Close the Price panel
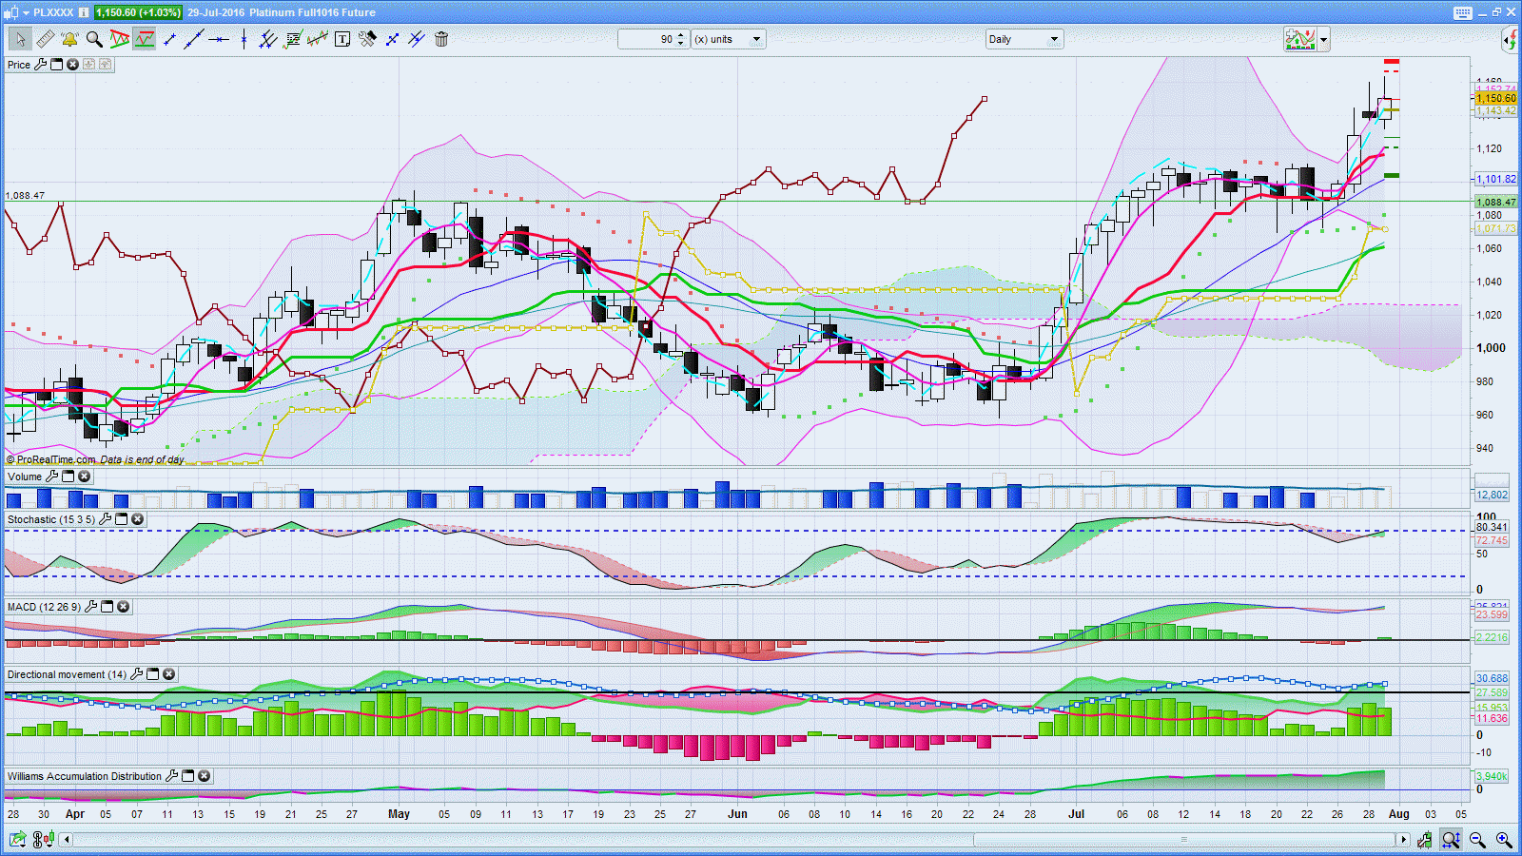Screen dimensions: 1522x856 [x=72, y=65]
